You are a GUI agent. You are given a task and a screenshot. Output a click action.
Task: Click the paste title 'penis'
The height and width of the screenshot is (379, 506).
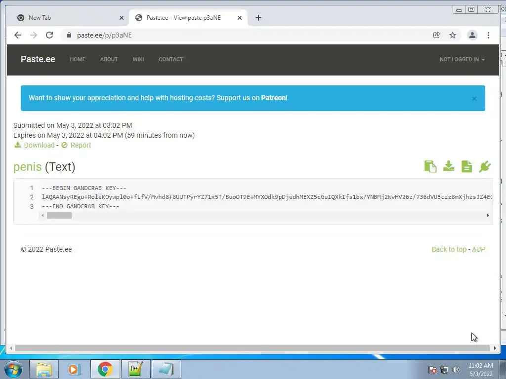[x=28, y=167]
